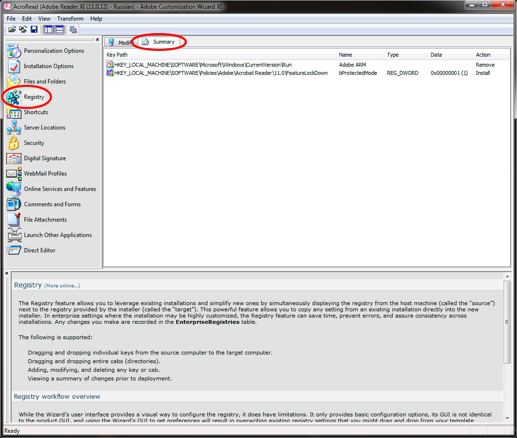Viewport: 517px width, 438px height.
Task: Open the Server Locations section
Action: click(x=36, y=128)
